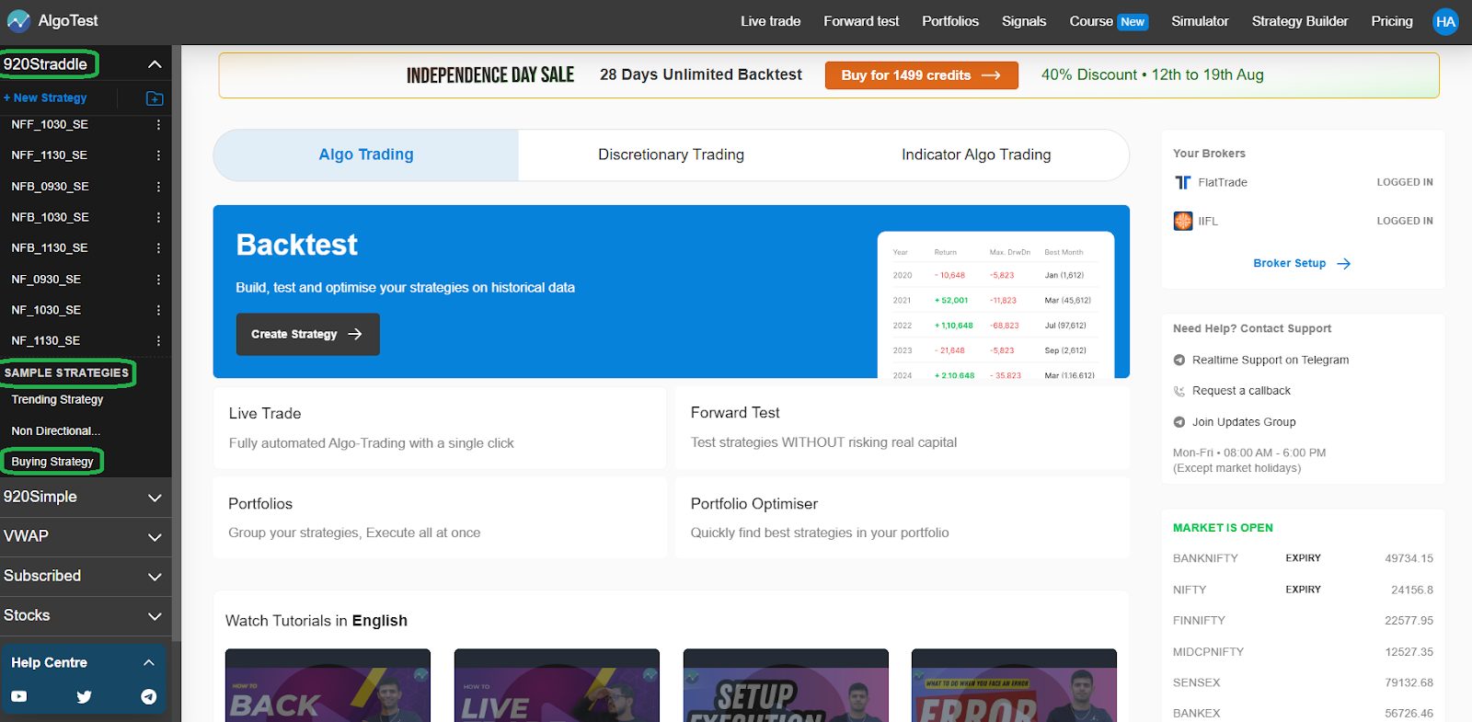Click the AlgoTest logo icon
Screen dimensions: 1472x722
(18, 21)
